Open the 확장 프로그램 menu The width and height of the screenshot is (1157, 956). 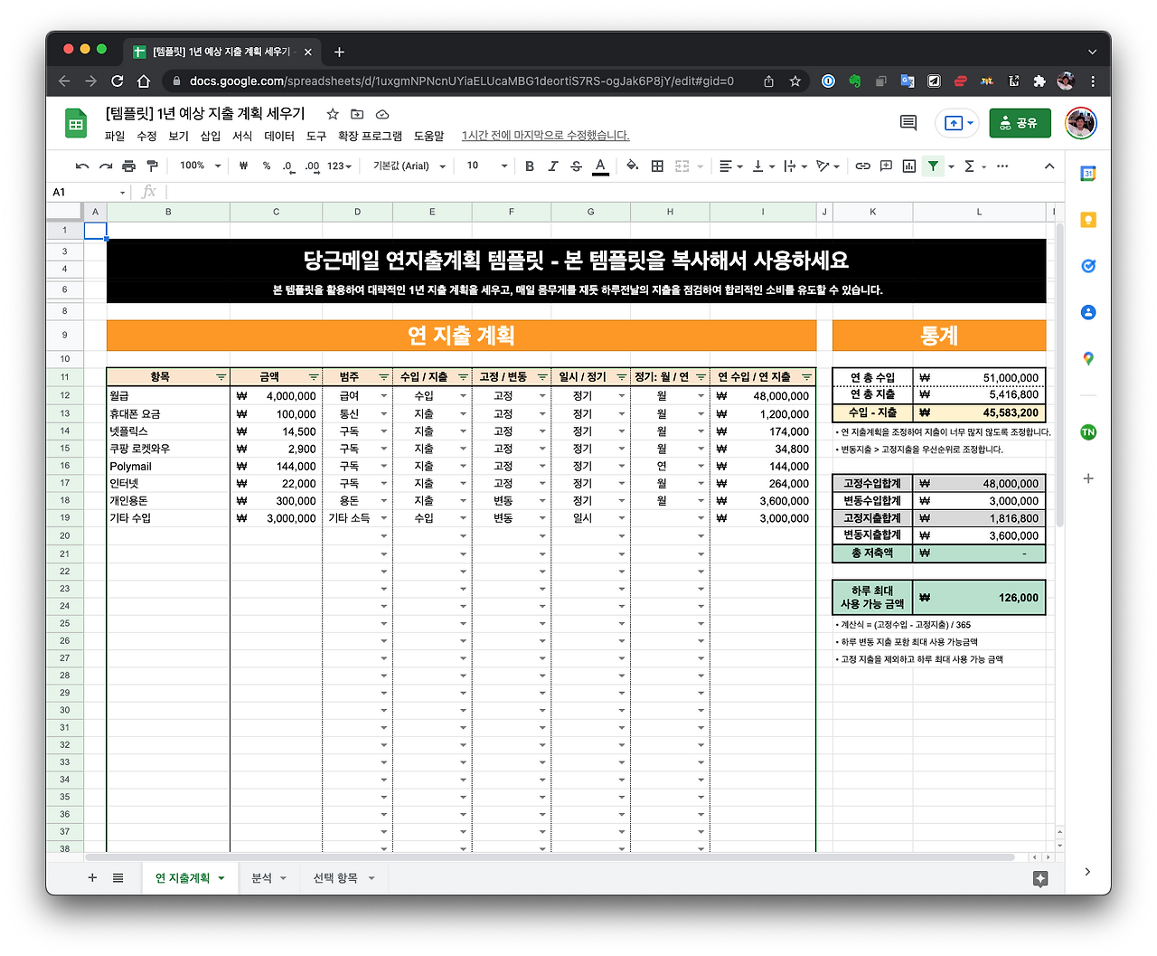(370, 136)
